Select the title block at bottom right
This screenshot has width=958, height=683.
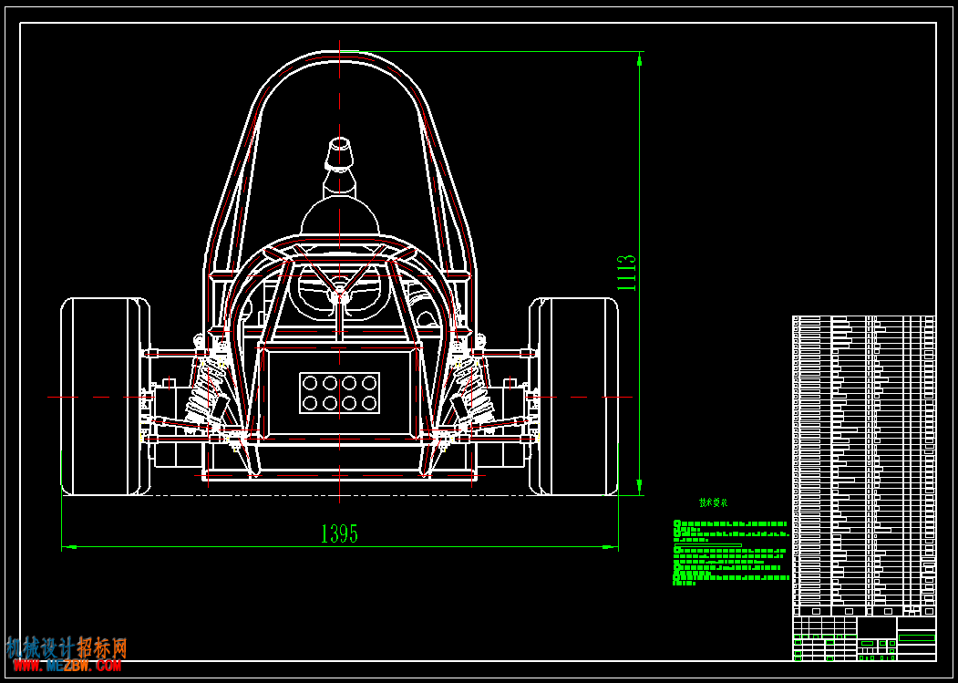pos(864,638)
